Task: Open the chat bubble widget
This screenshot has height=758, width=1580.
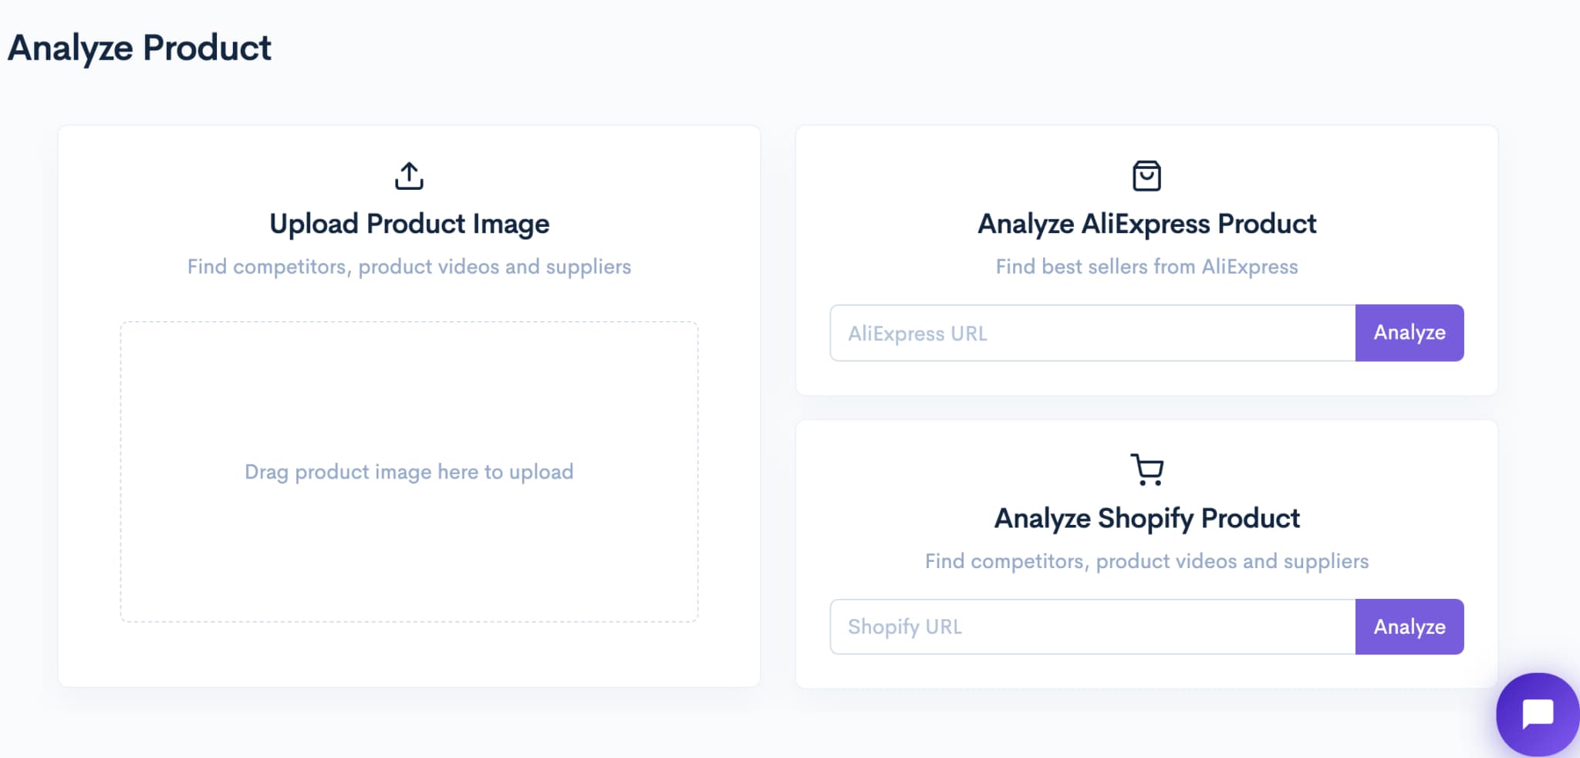Action: point(1538,714)
